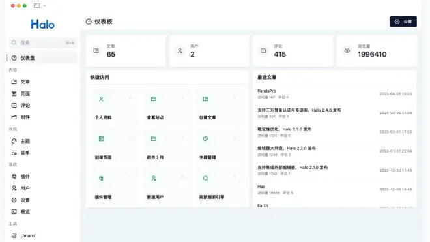Click the 查看站点 quick link icon
The image size is (430, 242).
(154, 99)
